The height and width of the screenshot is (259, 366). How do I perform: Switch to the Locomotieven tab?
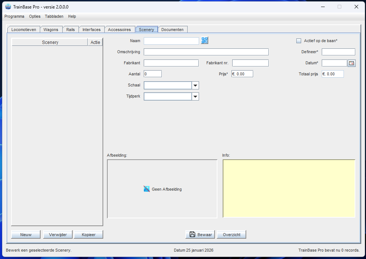click(24, 30)
